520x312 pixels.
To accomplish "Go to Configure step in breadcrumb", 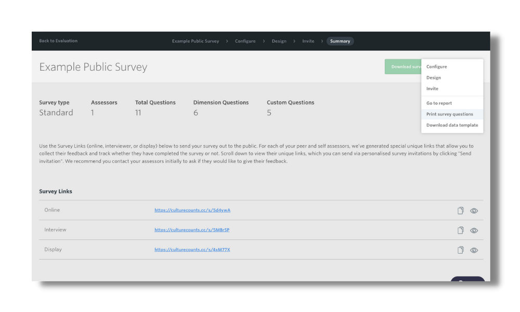I will [x=245, y=41].
